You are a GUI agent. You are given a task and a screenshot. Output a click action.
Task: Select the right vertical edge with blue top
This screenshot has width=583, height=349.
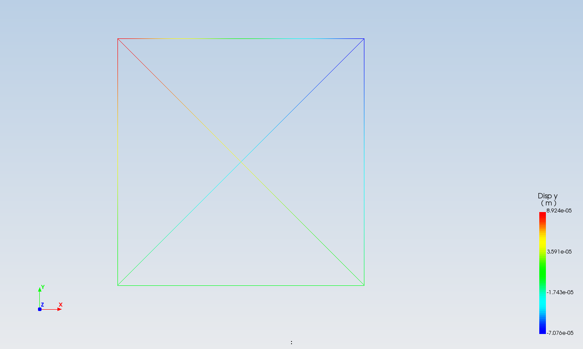[364, 162]
